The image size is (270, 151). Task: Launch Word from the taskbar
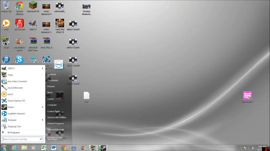click(x=54, y=148)
